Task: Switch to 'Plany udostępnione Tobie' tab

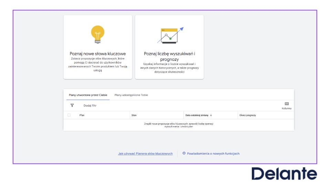Action: click(131, 95)
